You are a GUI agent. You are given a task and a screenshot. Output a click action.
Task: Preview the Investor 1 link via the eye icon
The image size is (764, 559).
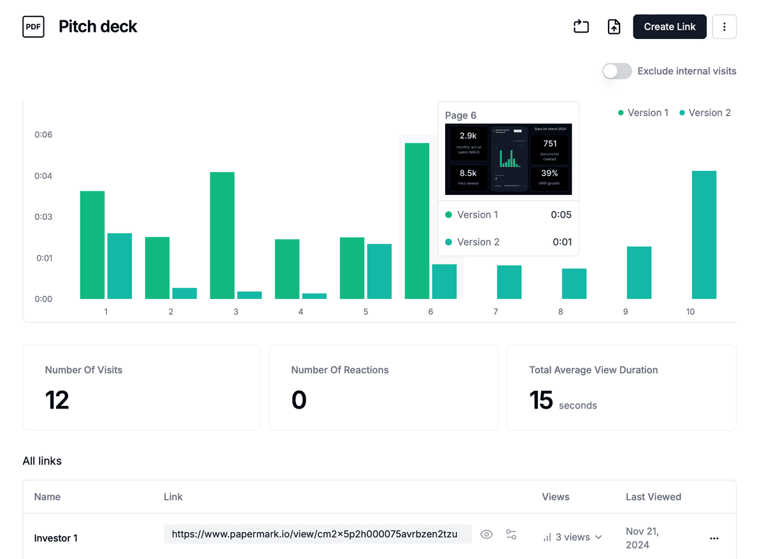click(486, 534)
